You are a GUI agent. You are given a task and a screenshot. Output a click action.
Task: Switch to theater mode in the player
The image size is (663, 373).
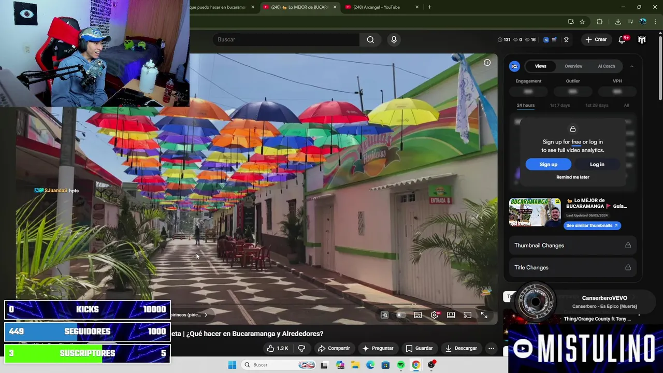(451, 315)
